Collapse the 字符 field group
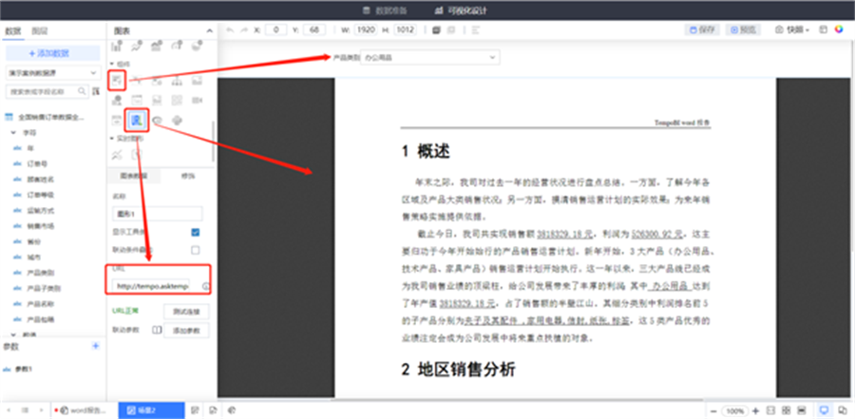This screenshot has height=419, width=855. point(13,133)
